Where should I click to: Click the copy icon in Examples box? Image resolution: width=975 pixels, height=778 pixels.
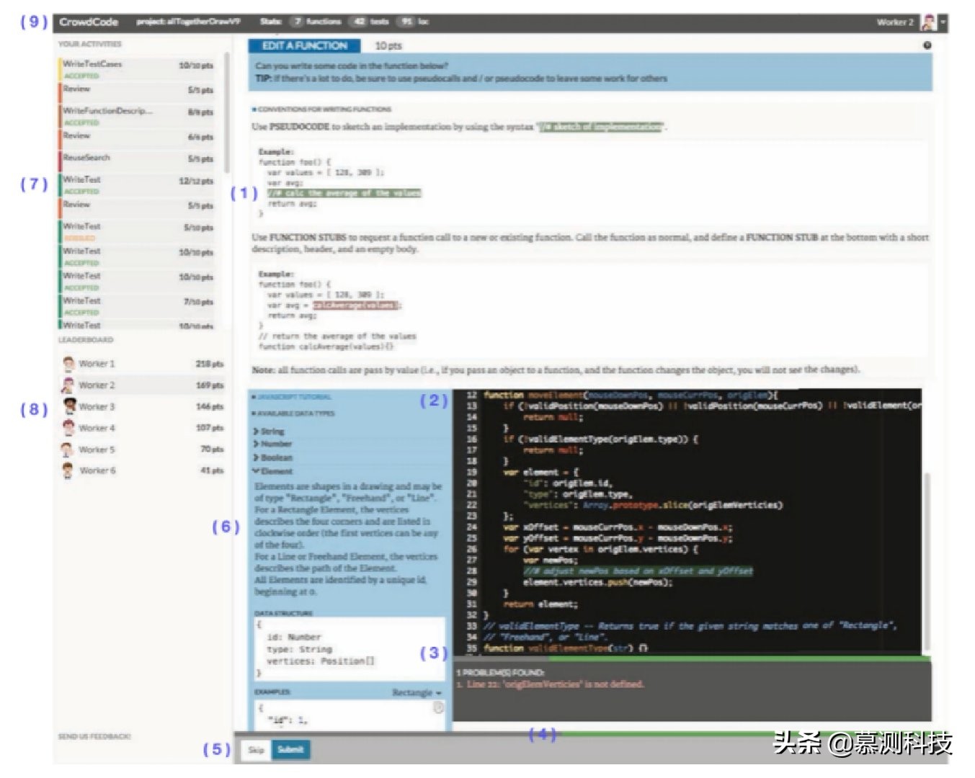tap(437, 708)
